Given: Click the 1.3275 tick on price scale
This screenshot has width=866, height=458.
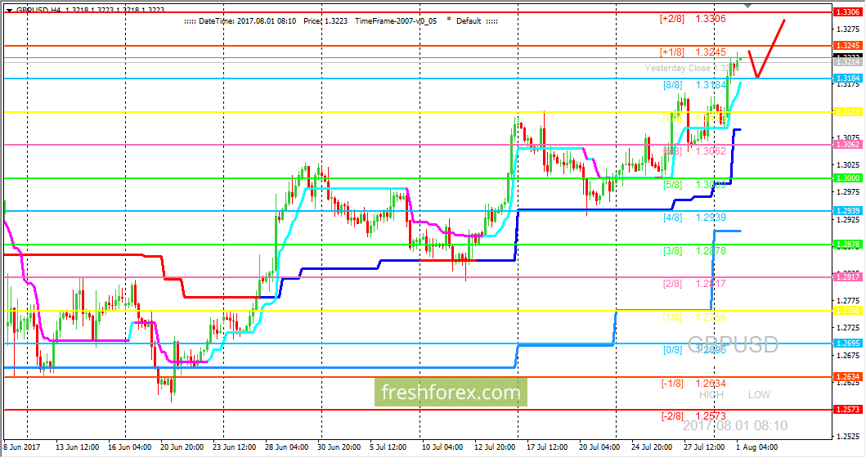Looking at the screenshot, I should tap(848, 29).
